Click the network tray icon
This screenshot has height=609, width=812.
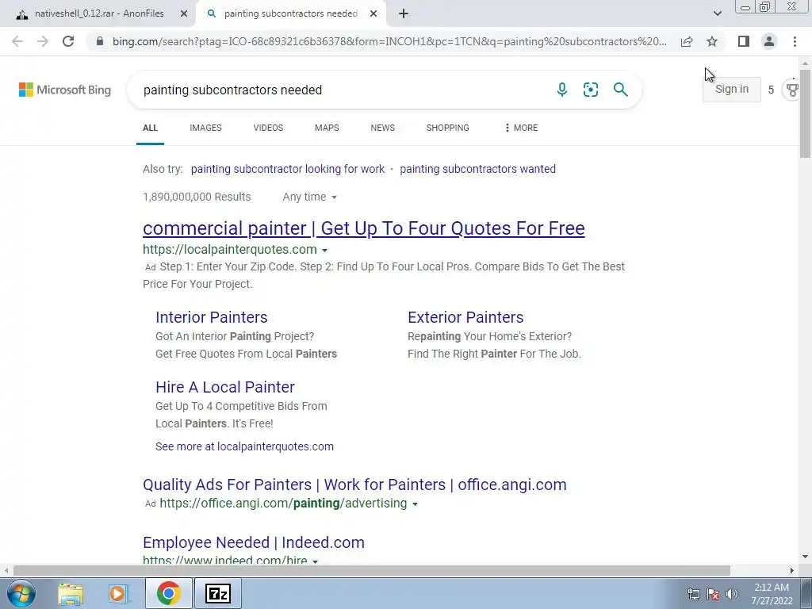pos(693,594)
